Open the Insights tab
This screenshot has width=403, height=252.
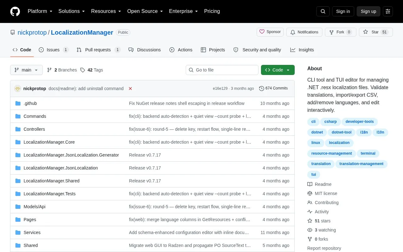click(x=302, y=50)
